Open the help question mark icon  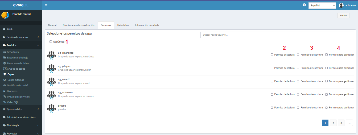point(304,5)
